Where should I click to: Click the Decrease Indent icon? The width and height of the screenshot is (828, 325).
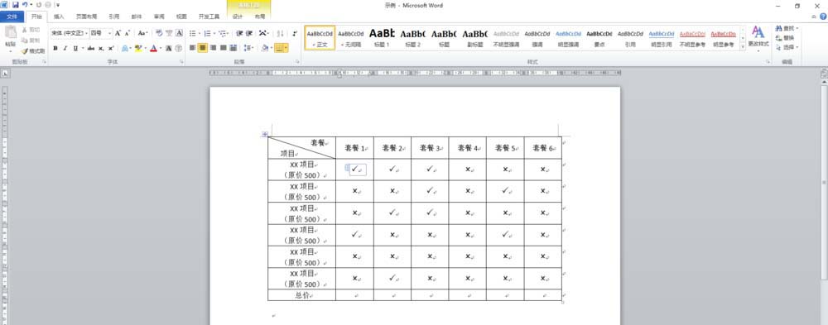point(239,33)
